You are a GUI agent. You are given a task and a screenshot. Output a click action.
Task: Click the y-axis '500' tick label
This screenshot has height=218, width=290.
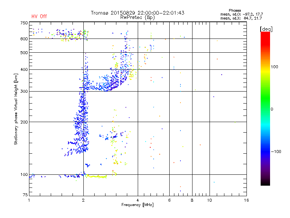[x=24, y=53]
